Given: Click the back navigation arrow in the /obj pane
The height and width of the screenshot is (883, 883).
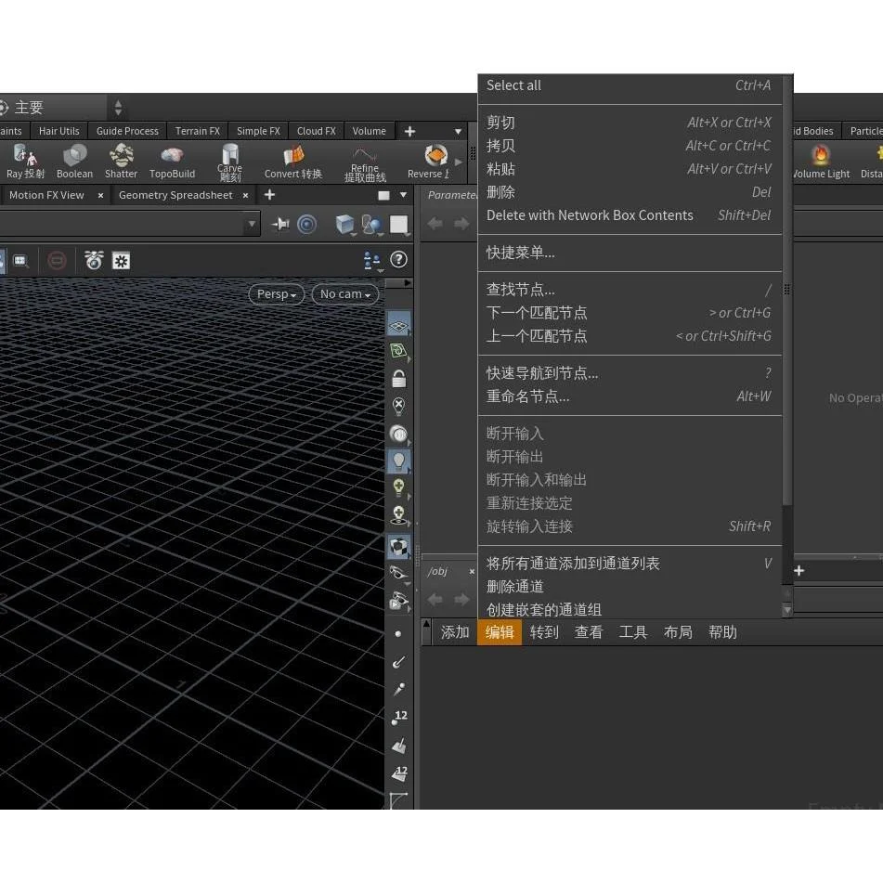Looking at the screenshot, I should (x=435, y=600).
